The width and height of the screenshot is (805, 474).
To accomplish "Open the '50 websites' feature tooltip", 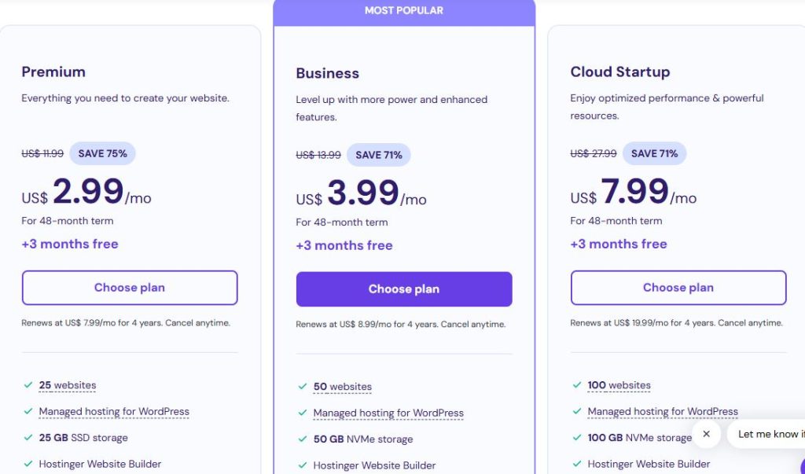I will click(x=343, y=387).
